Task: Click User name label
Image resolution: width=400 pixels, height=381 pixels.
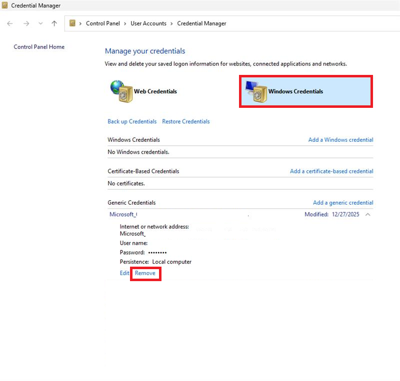Action: tap(133, 243)
